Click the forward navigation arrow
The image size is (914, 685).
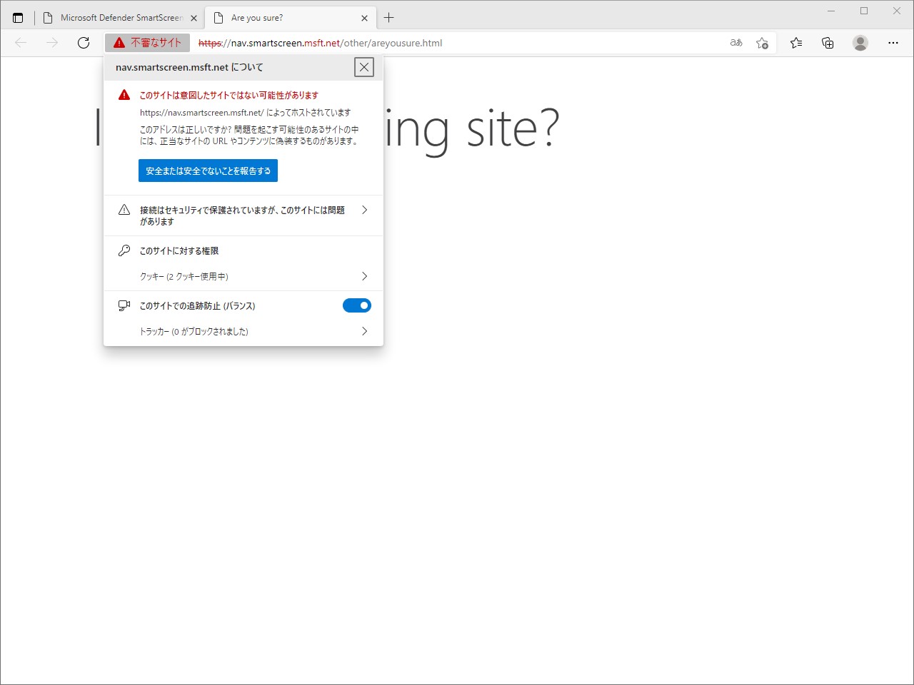pyautogui.click(x=51, y=42)
